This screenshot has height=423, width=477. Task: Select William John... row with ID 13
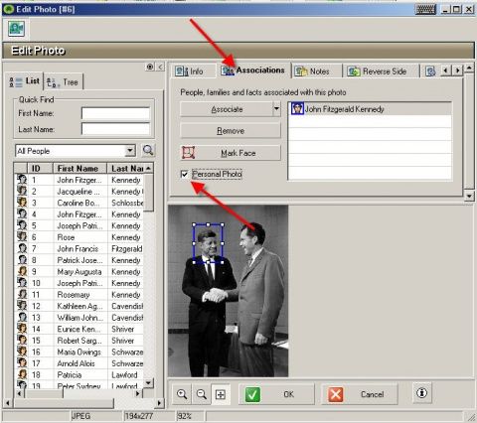[79, 318]
